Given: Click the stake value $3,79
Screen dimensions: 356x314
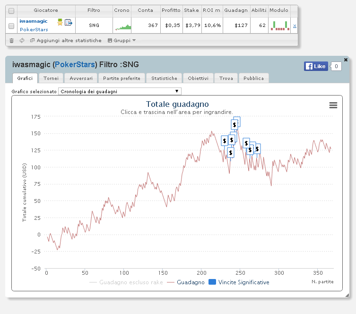Looking at the screenshot, I should (x=193, y=26).
